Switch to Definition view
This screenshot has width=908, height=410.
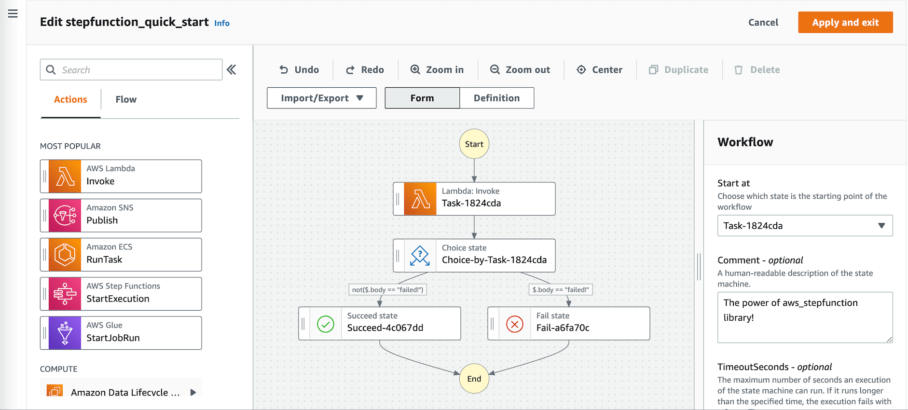[x=496, y=98]
